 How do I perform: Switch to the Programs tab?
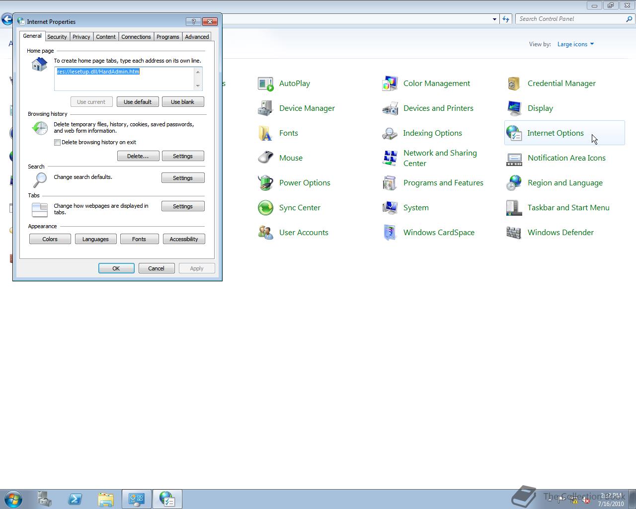(168, 37)
